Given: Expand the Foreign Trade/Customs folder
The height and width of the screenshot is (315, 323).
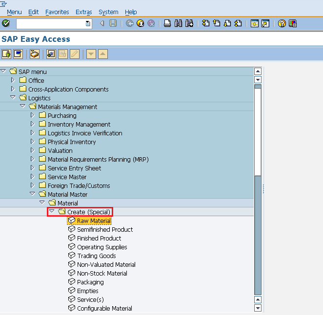Looking at the screenshot, I should point(32,185).
